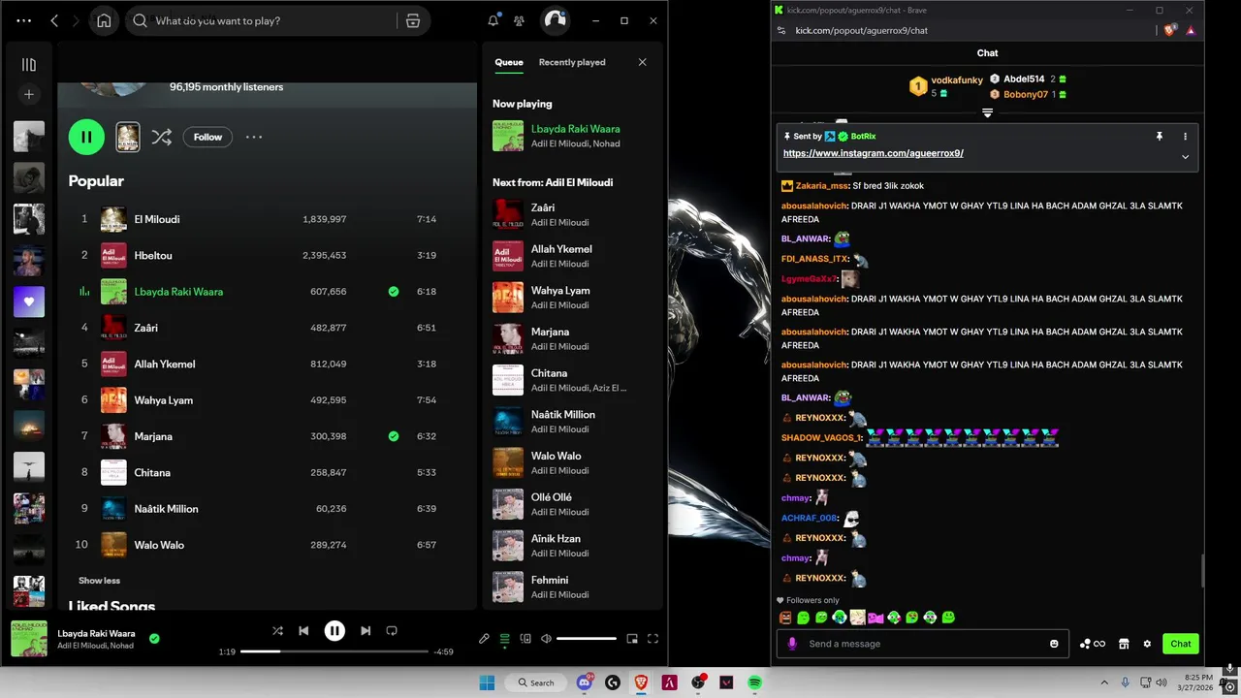Click the create playlist plus icon

(x=29, y=94)
